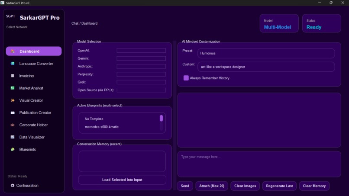Image resolution: width=349 pixels, height=196 pixels.
Task: Open the OpenAI model dropdown
Action: click(141, 51)
